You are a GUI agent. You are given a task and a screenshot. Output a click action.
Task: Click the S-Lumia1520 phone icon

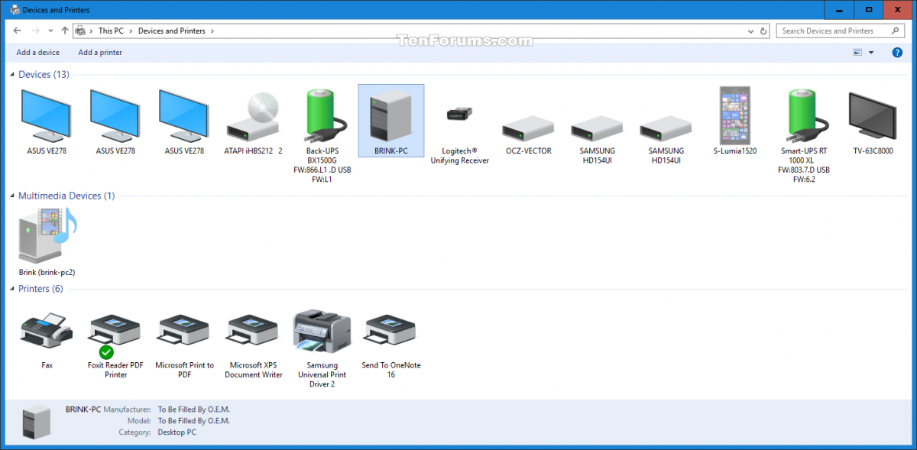pos(734,117)
